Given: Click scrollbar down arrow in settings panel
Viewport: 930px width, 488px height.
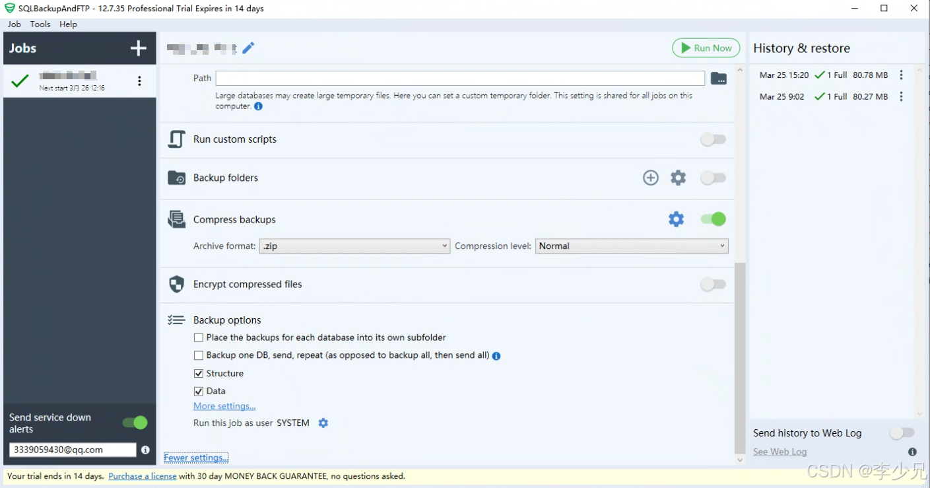Looking at the screenshot, I should point(740,460).
